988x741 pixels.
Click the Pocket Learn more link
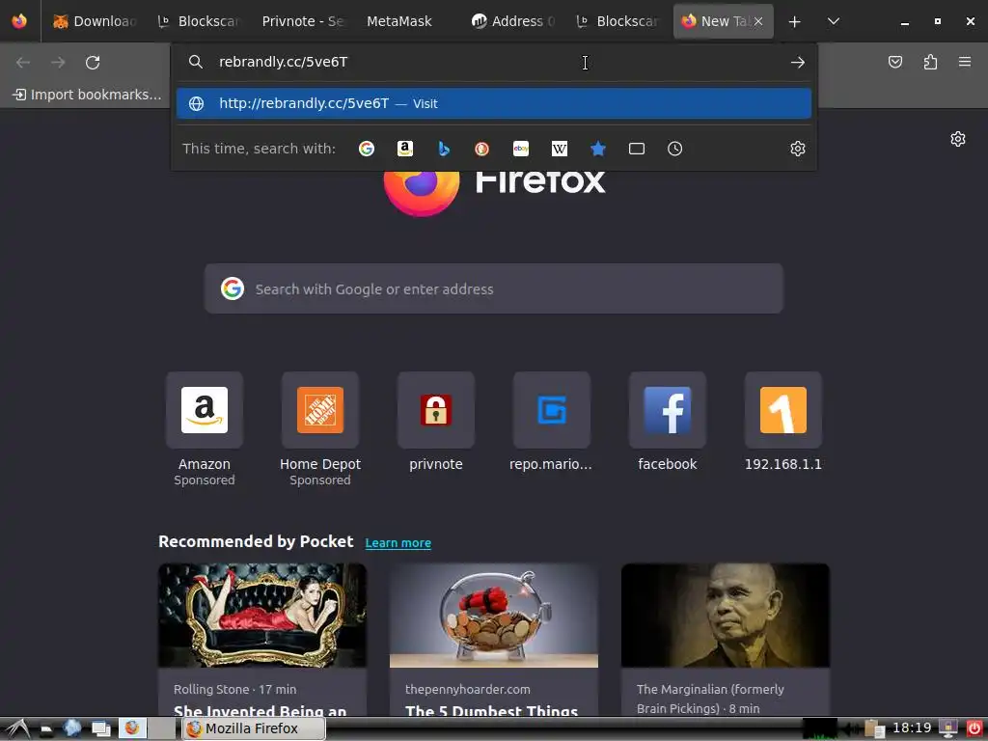[398, 542]
